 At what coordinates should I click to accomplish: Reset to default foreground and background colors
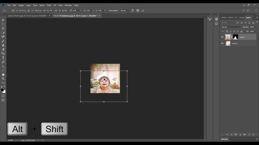[x=2, y=87]
